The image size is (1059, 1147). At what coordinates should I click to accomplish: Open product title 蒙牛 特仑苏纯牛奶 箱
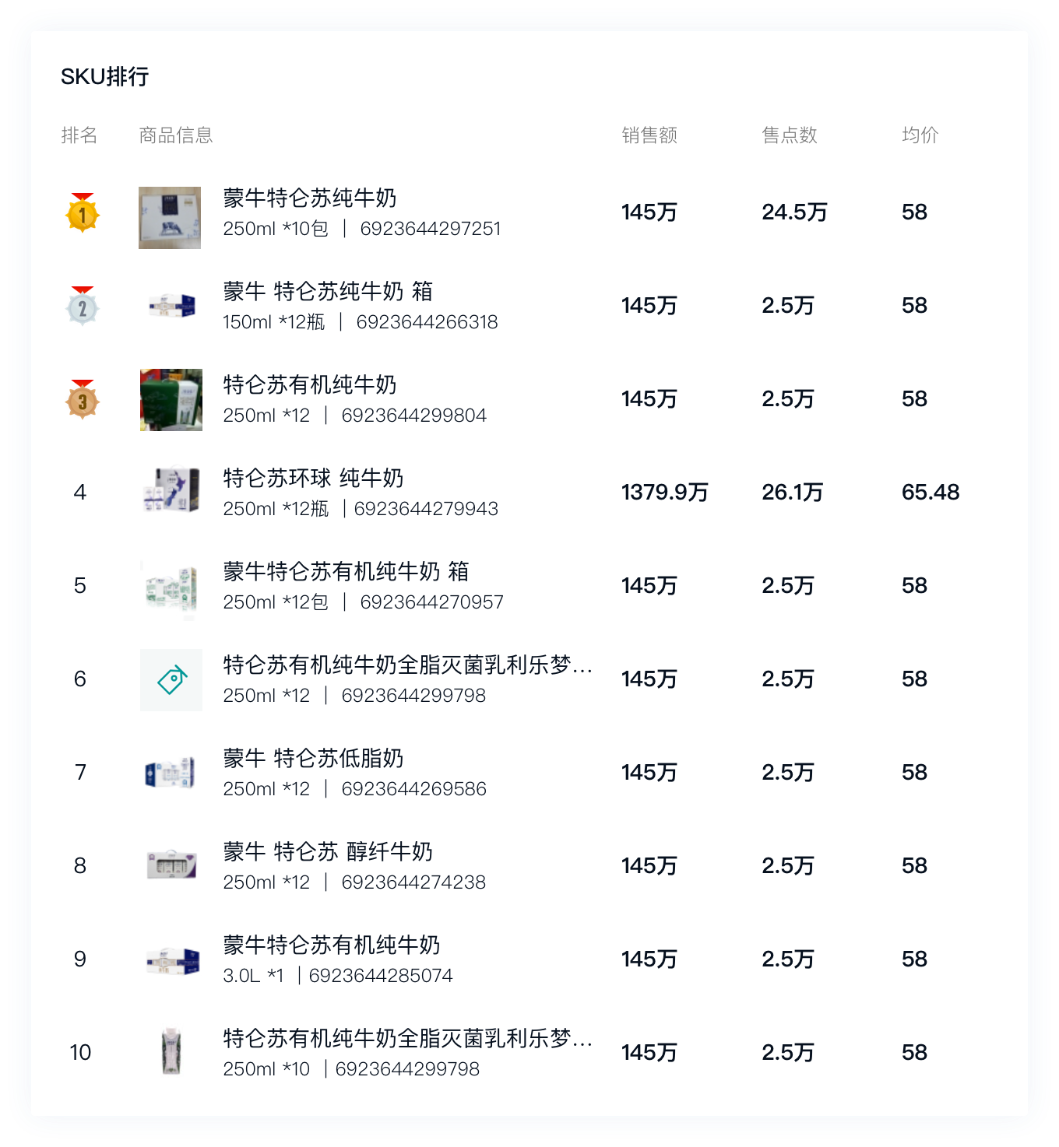click(x=328, y=292)
